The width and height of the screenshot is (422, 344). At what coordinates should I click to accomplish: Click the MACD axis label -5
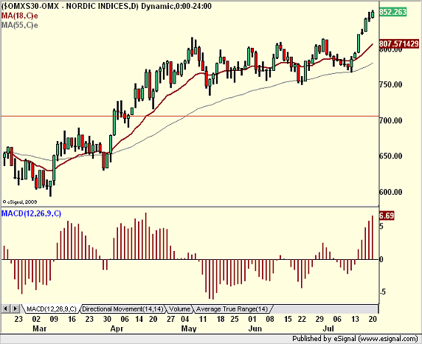click(x=382, y=292)
